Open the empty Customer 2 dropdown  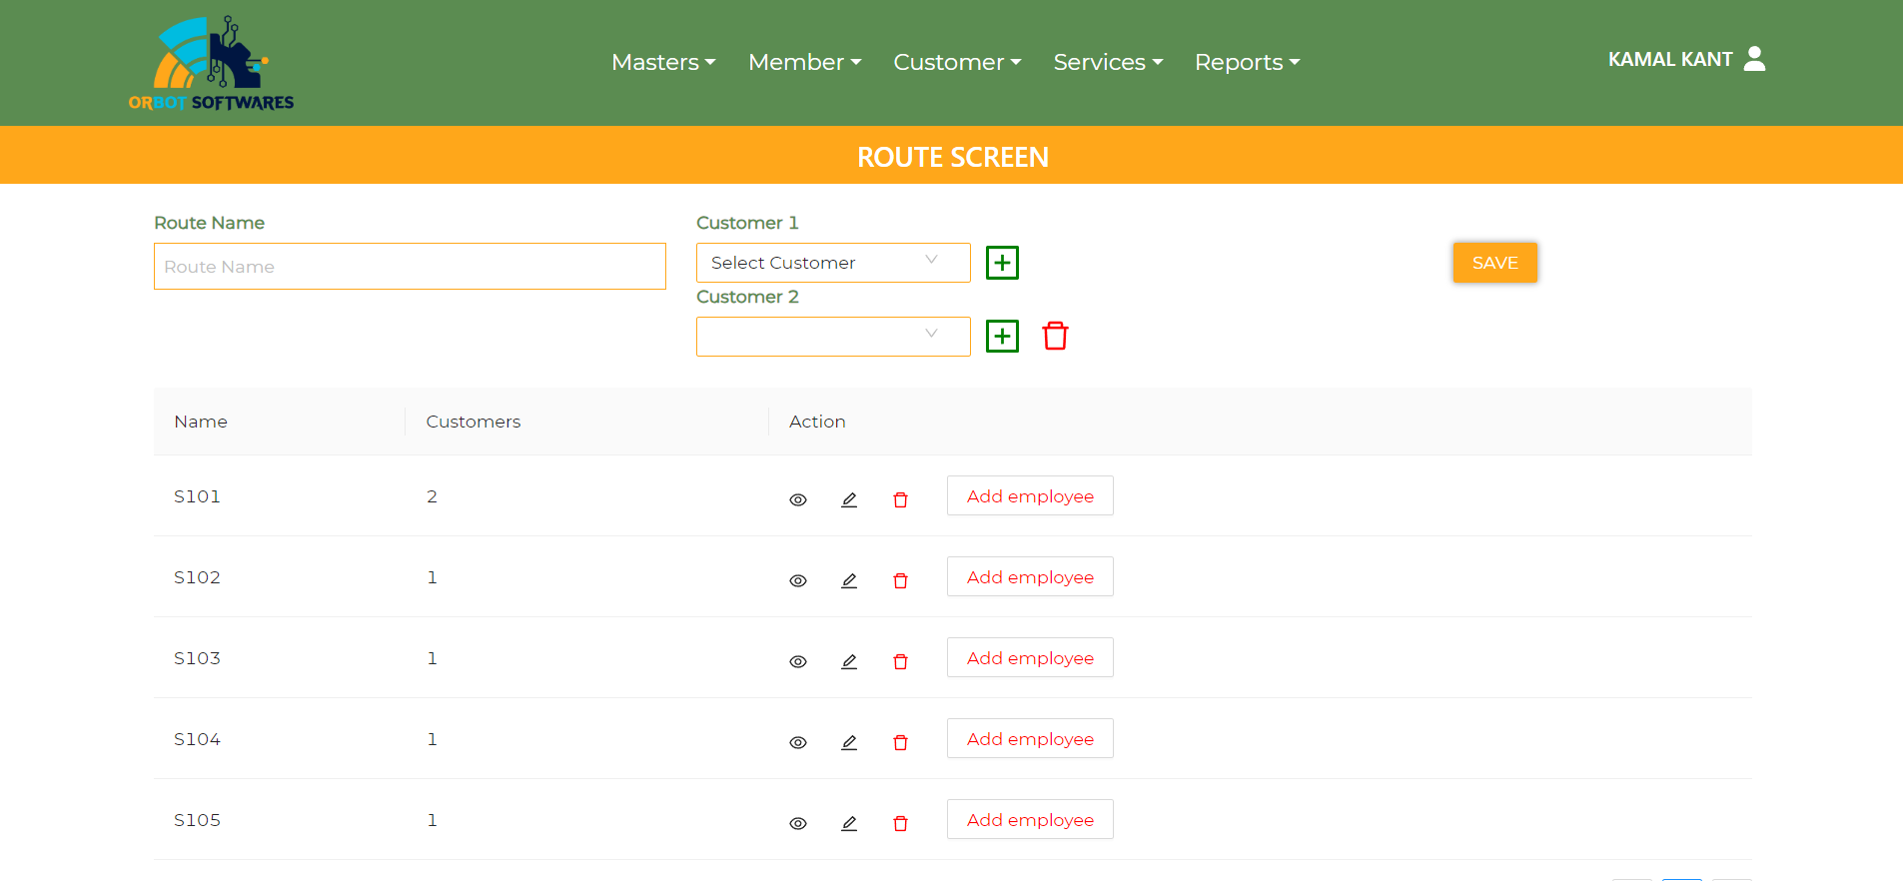(x=833, y=337)
